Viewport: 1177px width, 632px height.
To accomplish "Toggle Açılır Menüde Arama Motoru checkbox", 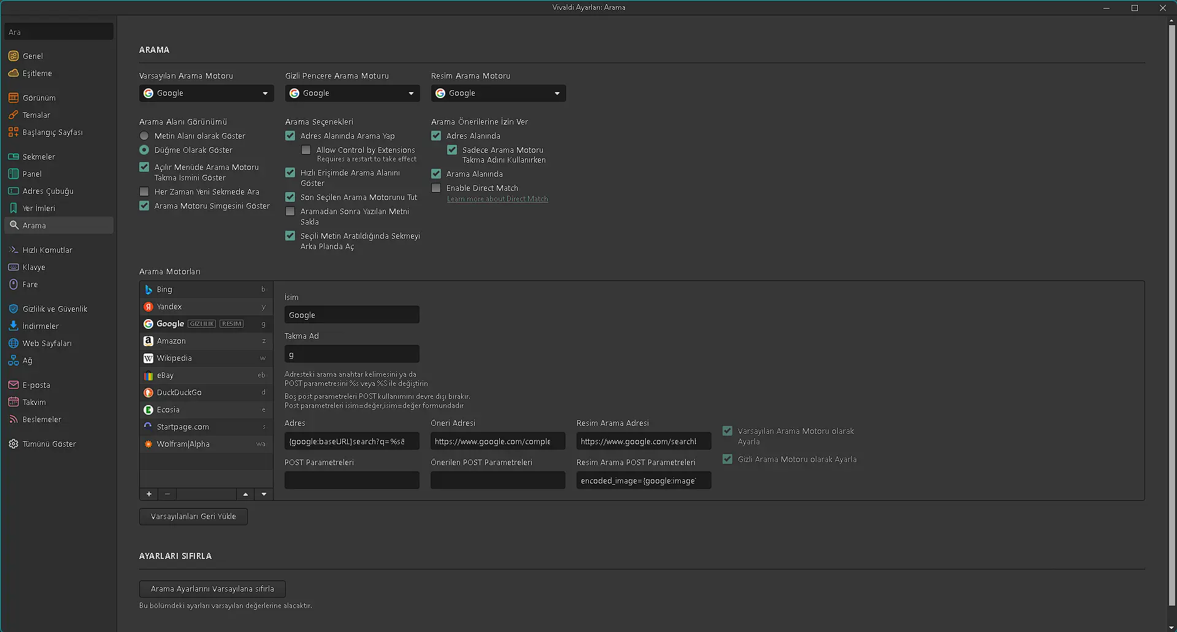I will [x=144, y=167].
